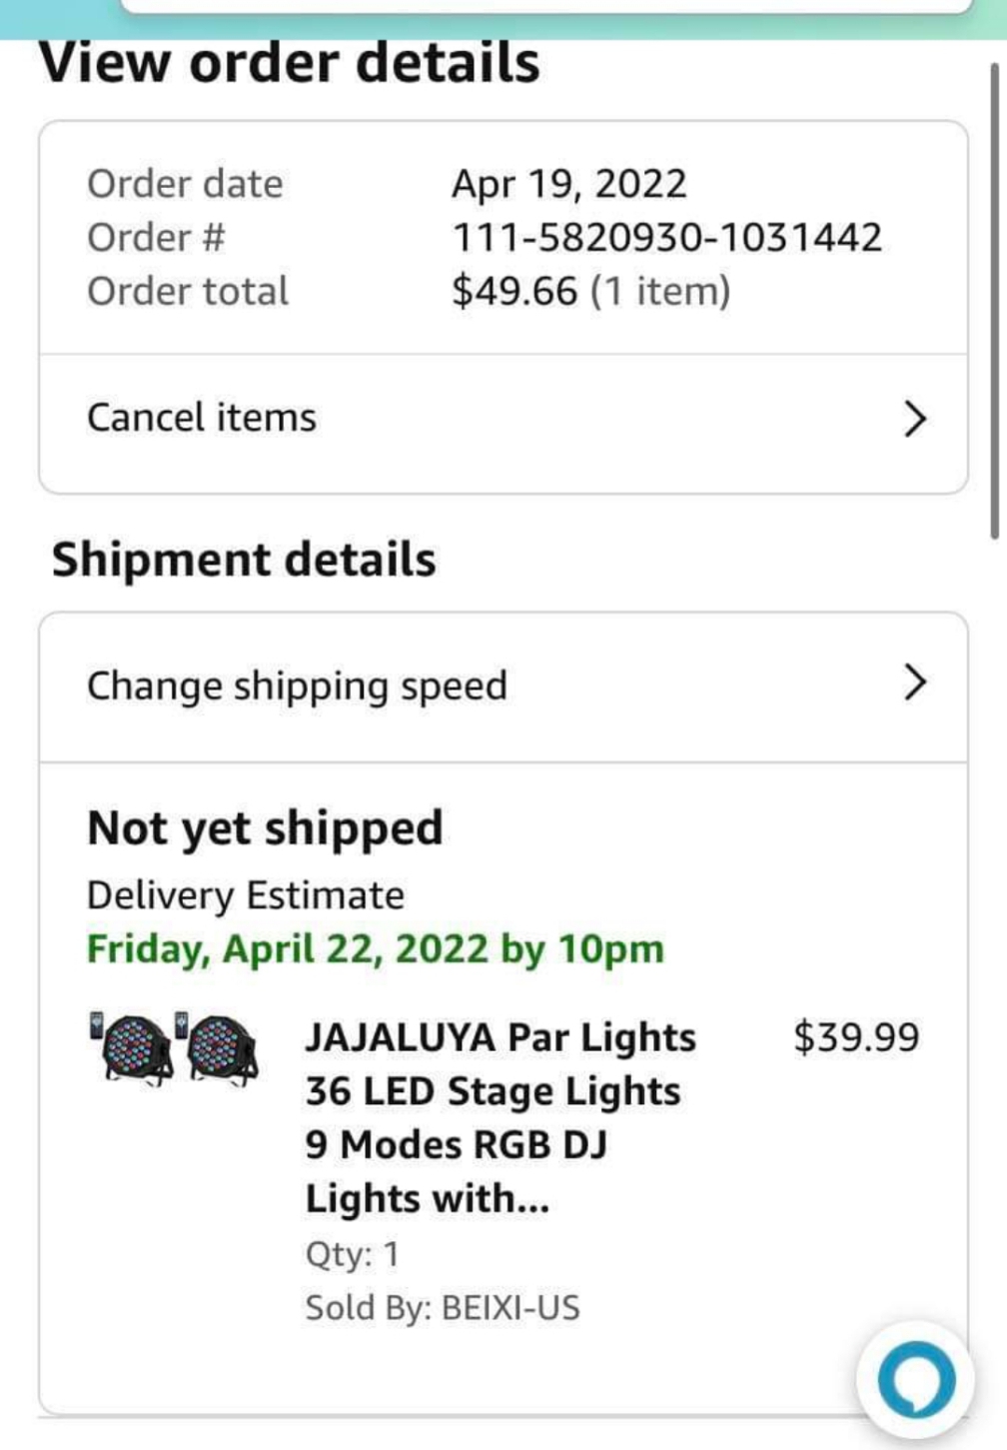Click the green Friday, April 22 delivery date

coord(375,949)
